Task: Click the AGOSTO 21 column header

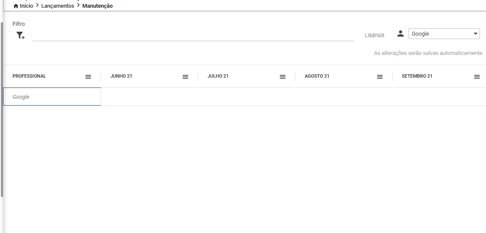Action: pyautogui.click(x=317, y=76)
